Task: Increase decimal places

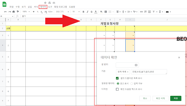Action: click(x=46, y=12)
